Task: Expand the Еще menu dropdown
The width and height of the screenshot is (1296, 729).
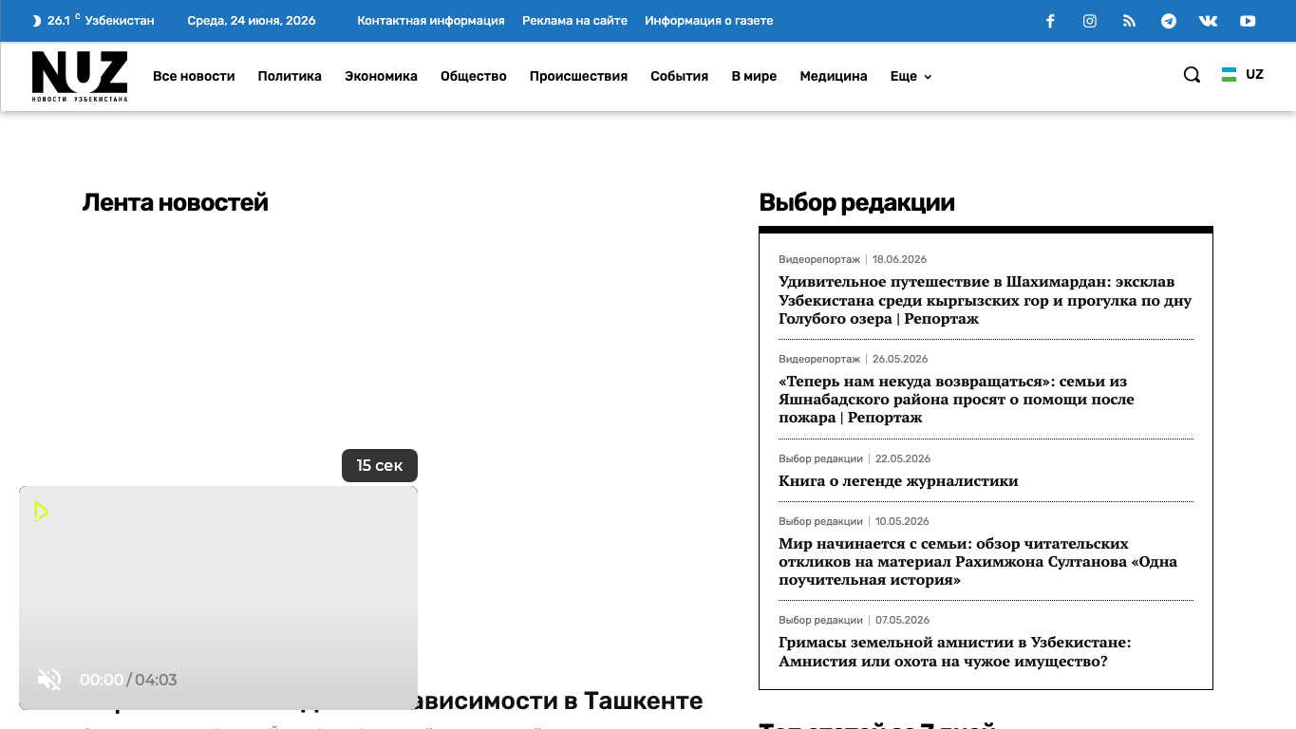Action: coord(911,76)
